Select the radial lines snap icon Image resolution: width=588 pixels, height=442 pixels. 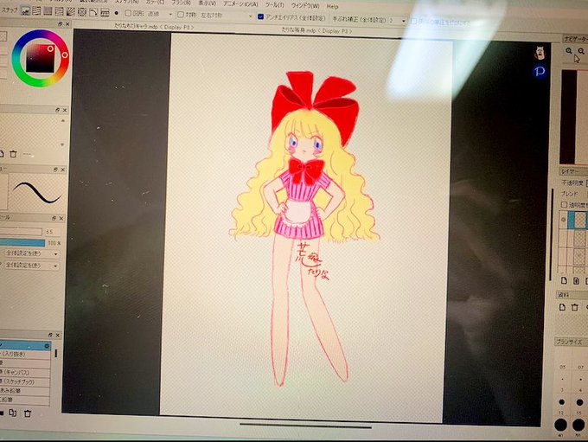71,12
